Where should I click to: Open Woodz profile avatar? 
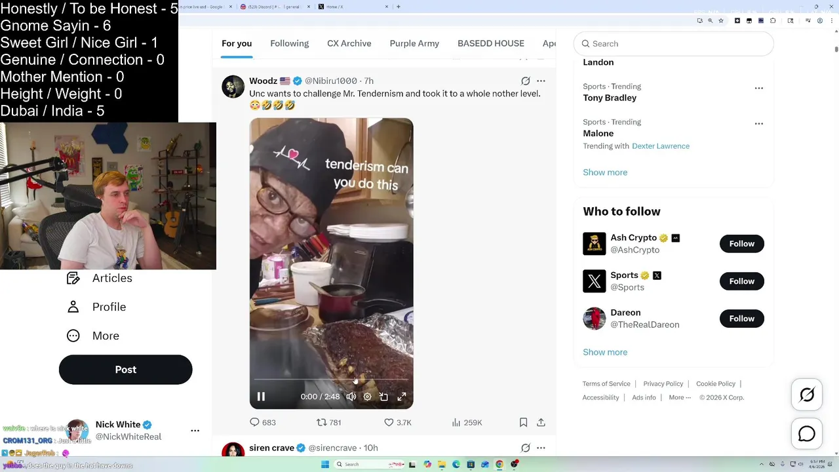[233, 87]
